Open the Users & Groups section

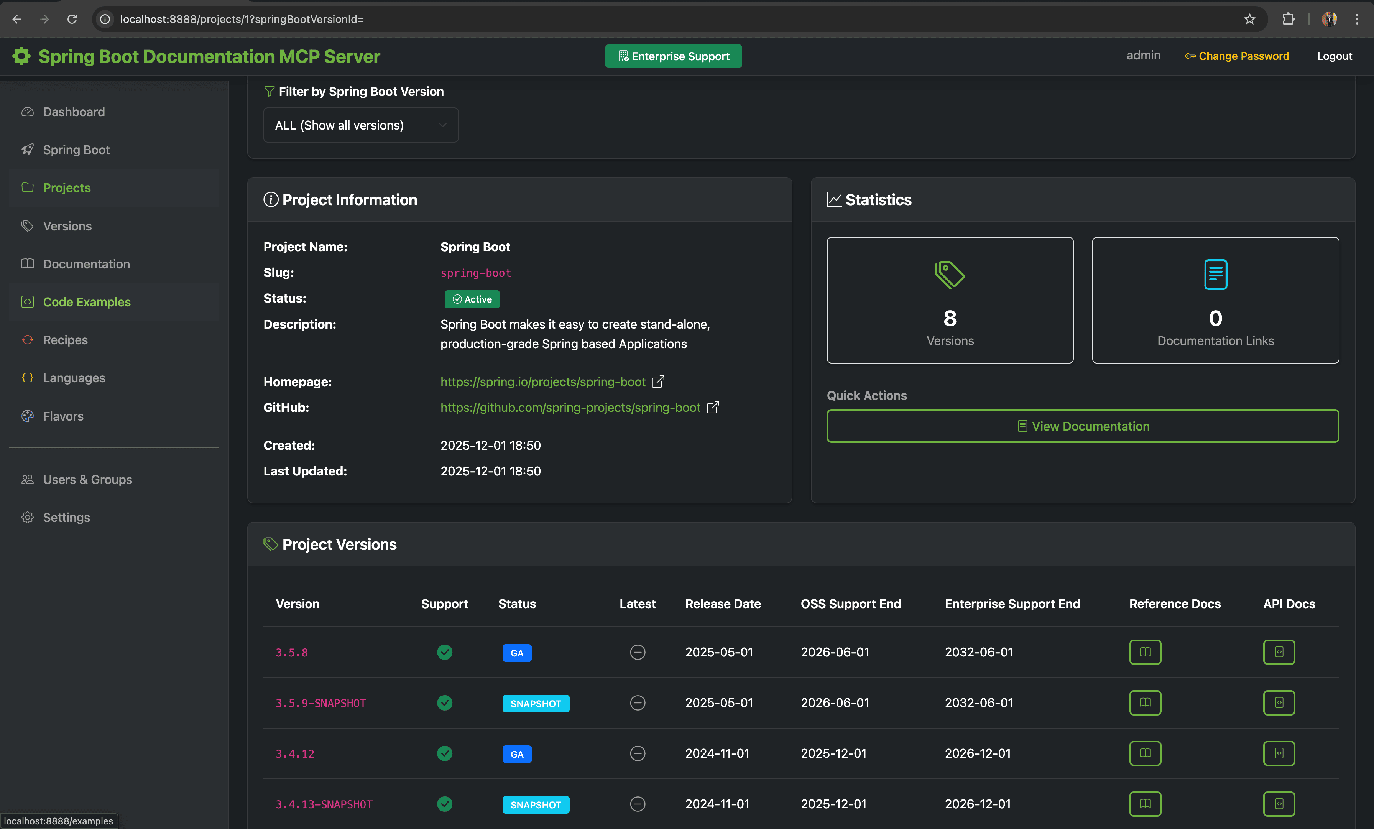(87, 479)
